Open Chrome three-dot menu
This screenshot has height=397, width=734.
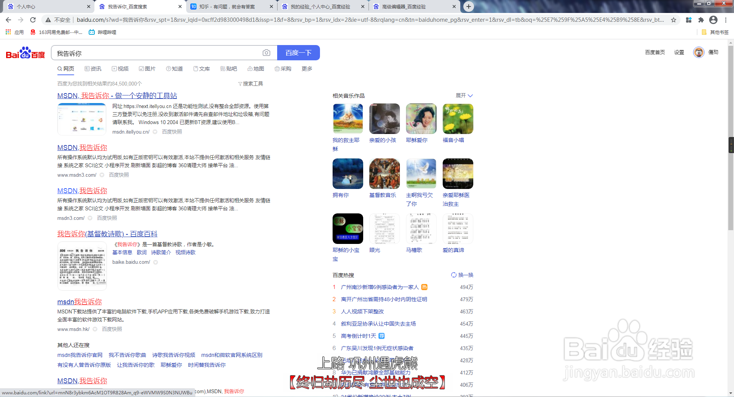(x=726, y=20)
